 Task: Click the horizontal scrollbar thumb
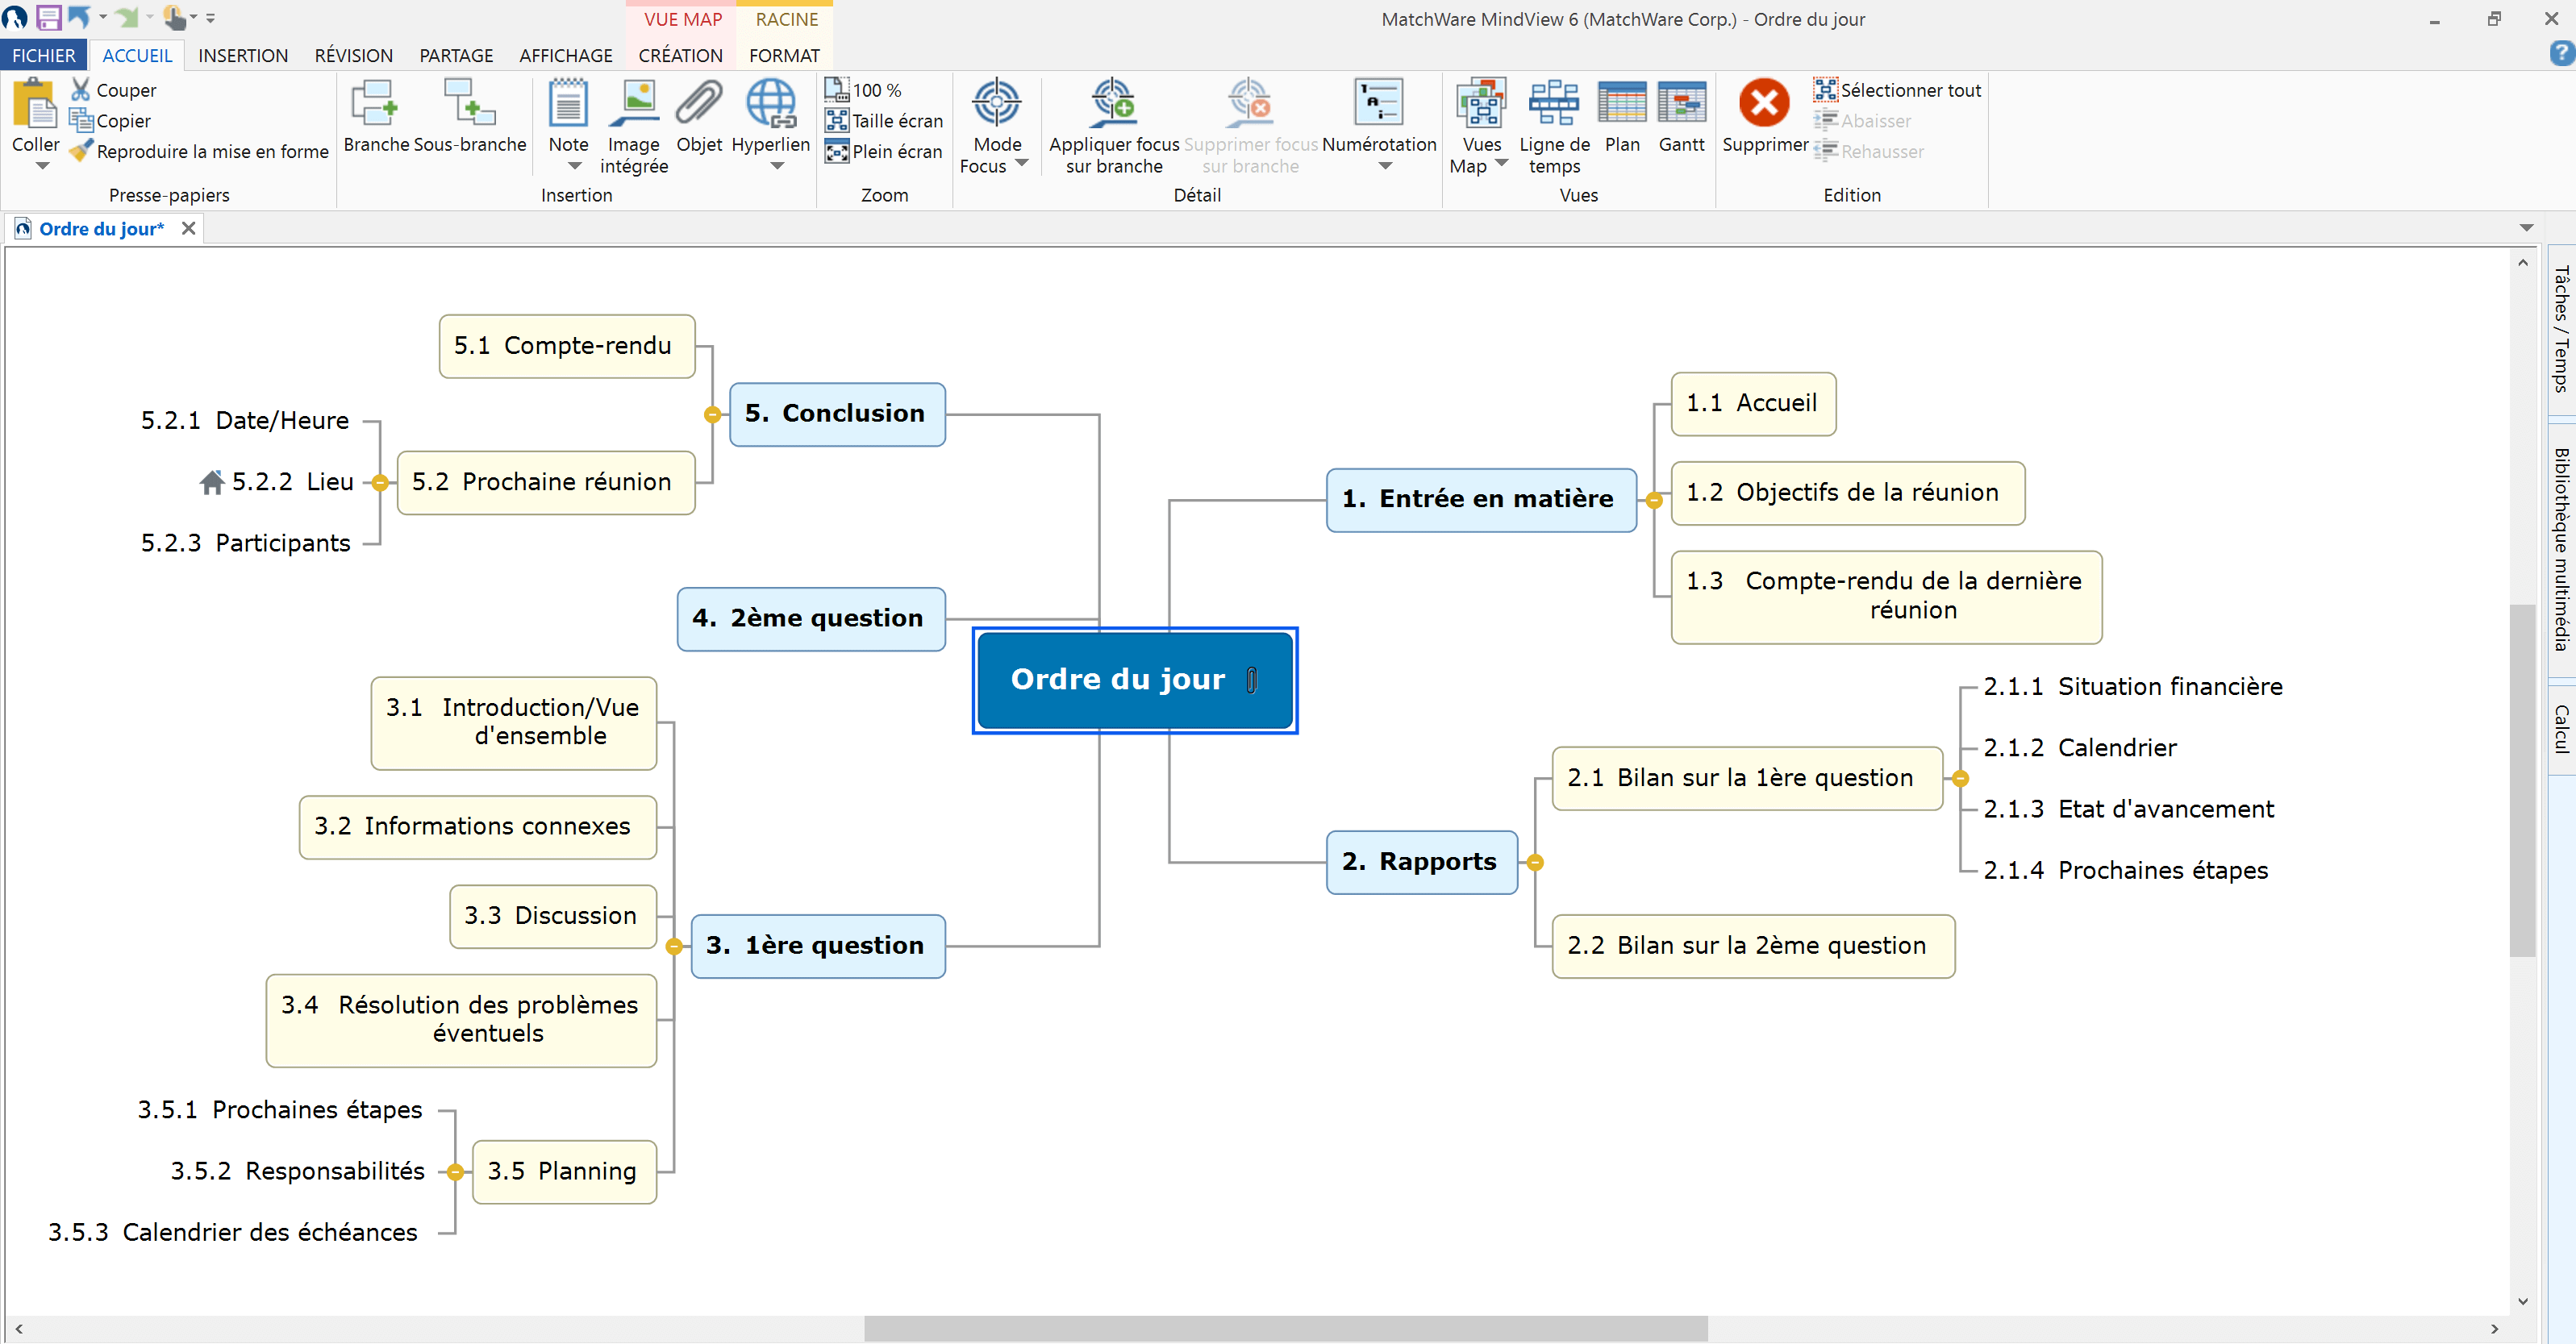[x=1286, y=1329]
